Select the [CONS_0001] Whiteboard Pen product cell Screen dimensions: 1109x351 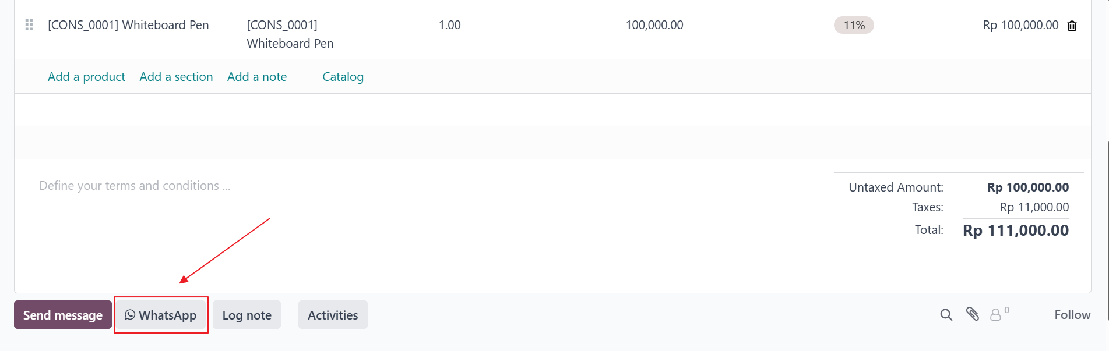[128, 25]
